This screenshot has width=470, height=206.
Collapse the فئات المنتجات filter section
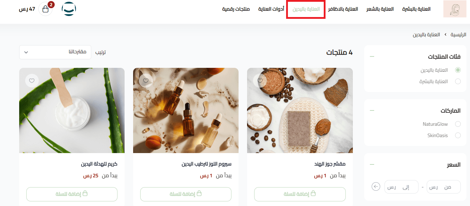click(372, 57)
